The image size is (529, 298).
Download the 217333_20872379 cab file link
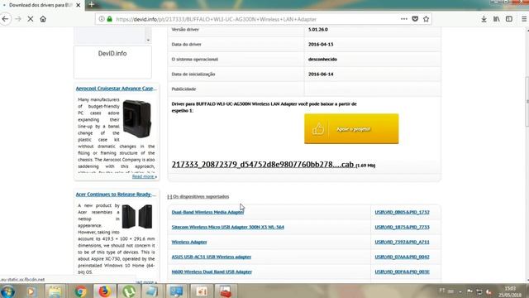tap(263, 165)
